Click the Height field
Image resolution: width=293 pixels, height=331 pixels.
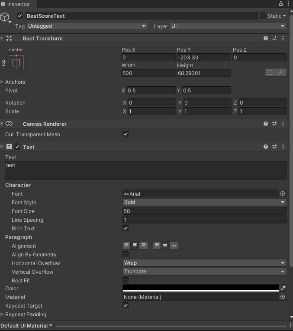coord(204,73)
